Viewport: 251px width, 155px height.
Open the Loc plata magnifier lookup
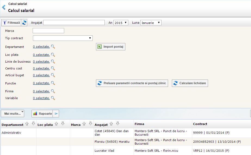point(53,55)
